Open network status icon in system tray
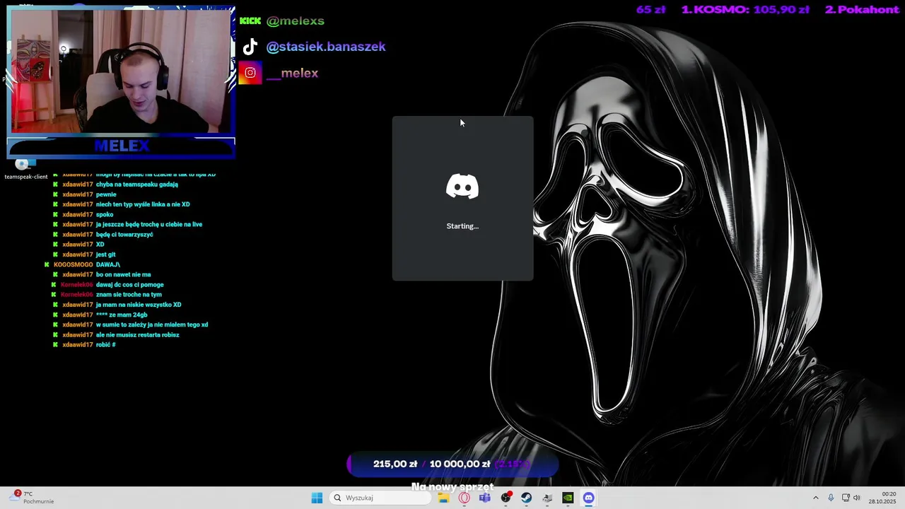Viewport: 905px width, 509px height. 846,498
